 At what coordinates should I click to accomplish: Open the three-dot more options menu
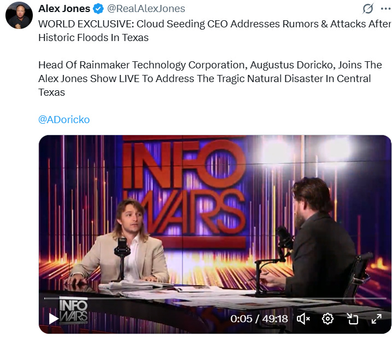pos(386,9)
